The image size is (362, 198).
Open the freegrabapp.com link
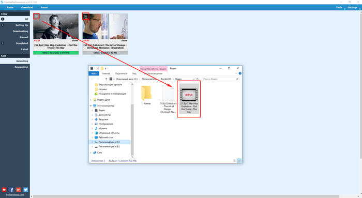pyautogui.click(x=15, y=195)
